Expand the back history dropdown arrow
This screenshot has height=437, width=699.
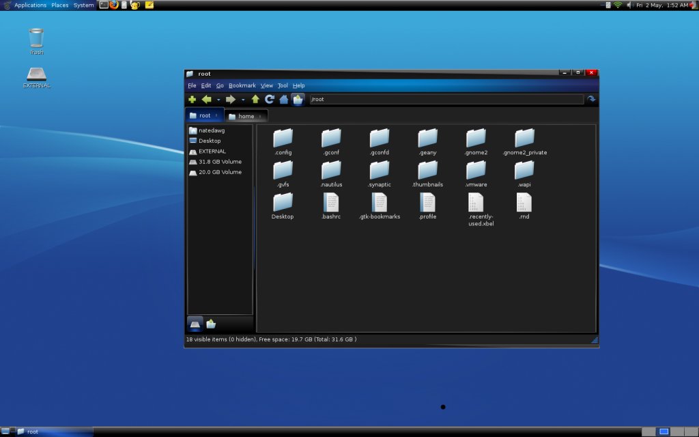218,100
